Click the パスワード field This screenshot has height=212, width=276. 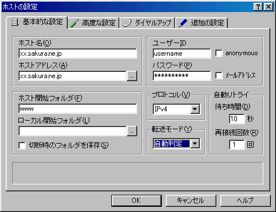pos(182,76)
